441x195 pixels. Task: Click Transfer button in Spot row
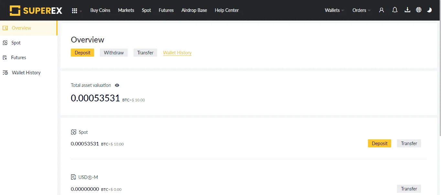(x=409, y=144)
